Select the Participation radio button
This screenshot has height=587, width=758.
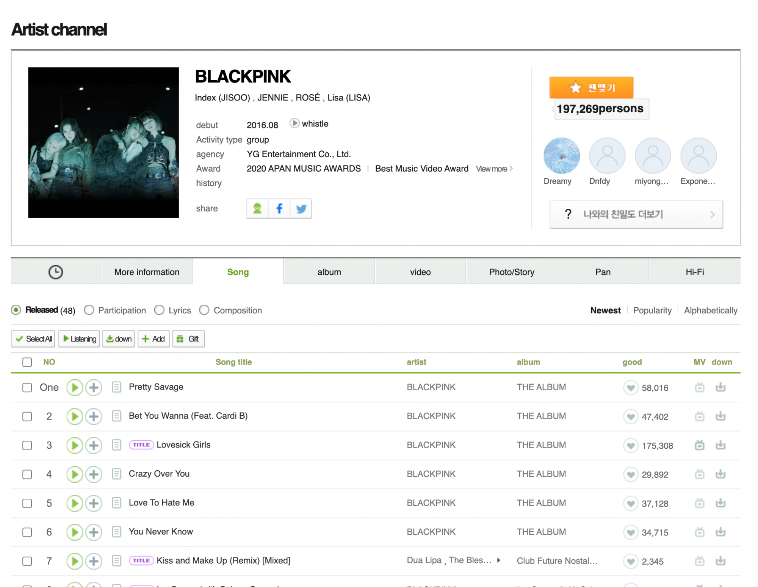89,310
